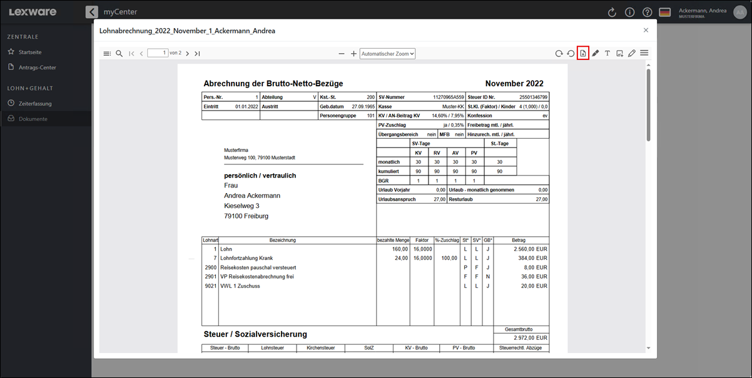Click the highlighted download document icon
The height and width of the screenshot is (378, 752).
(583, 54)
